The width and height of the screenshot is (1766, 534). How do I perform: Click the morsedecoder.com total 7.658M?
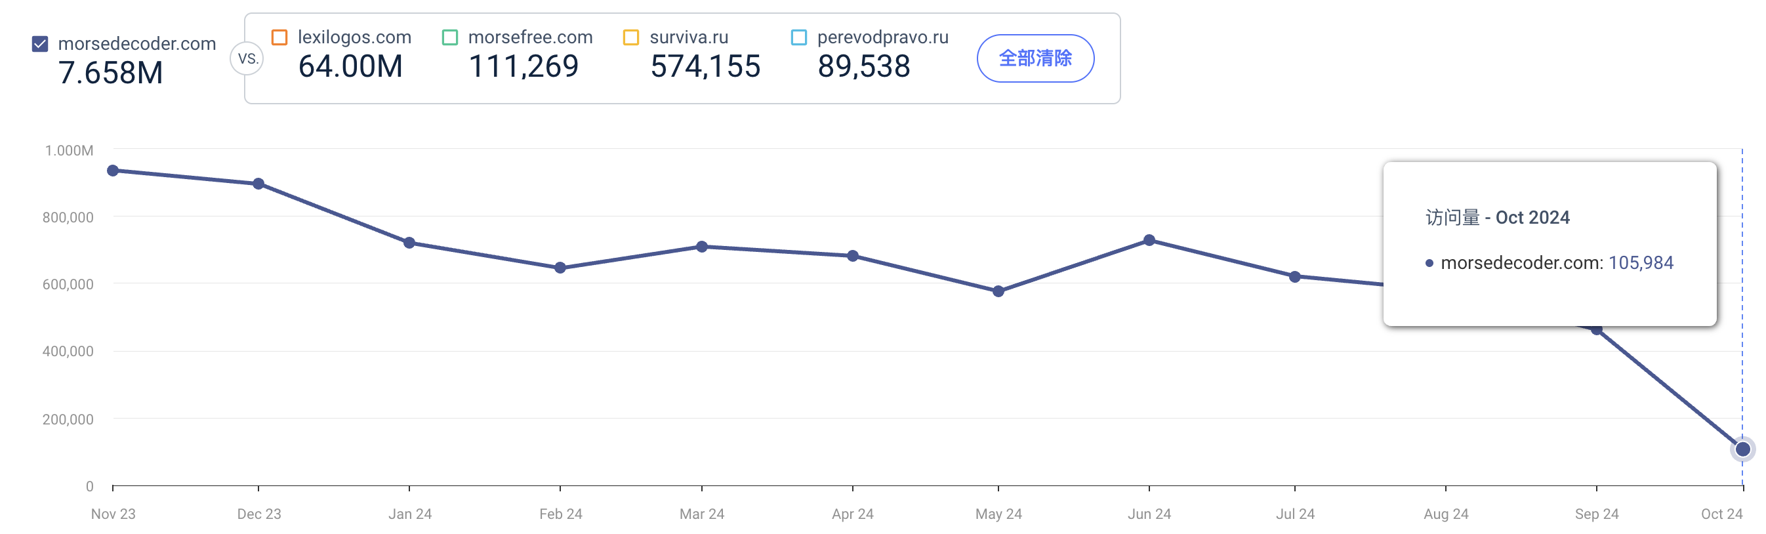(x=111, y=73)
